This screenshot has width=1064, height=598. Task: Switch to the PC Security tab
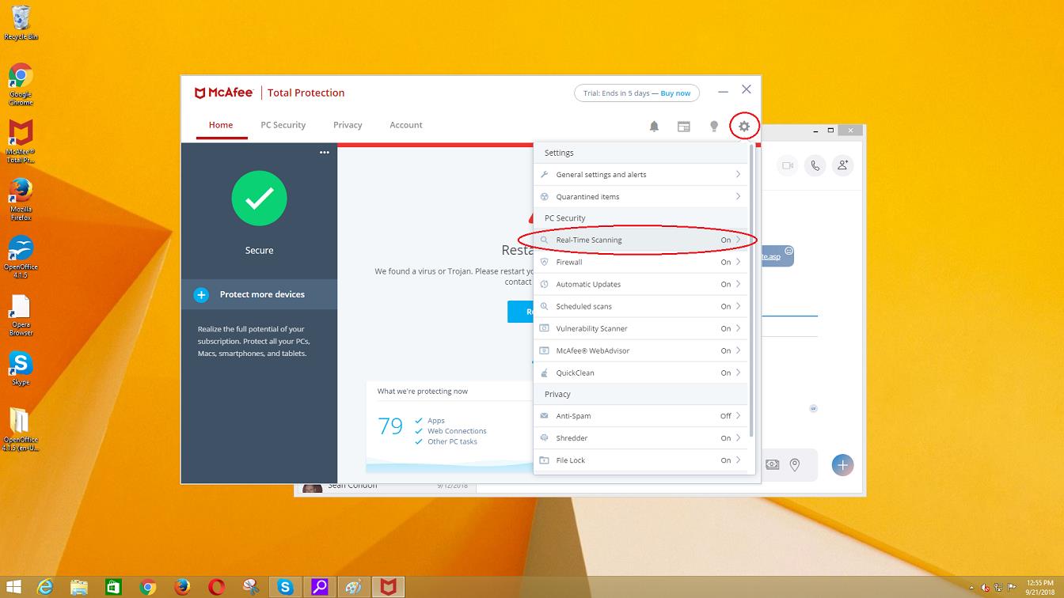283,125
